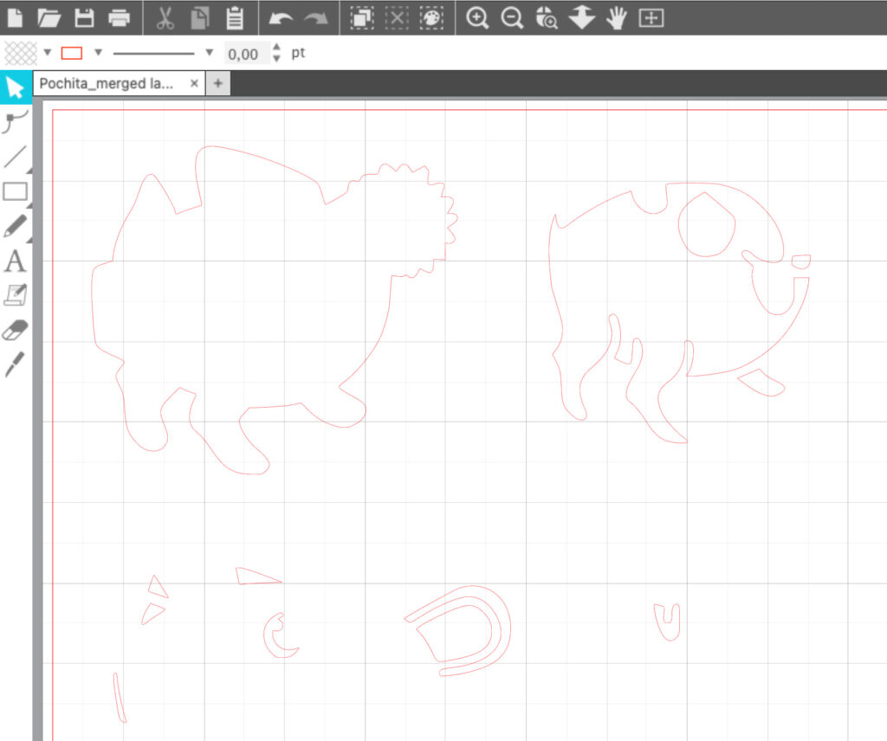Screen dimensions: 887x741
Task: Click the Save disk icon
Action: (x=84, y=17)
